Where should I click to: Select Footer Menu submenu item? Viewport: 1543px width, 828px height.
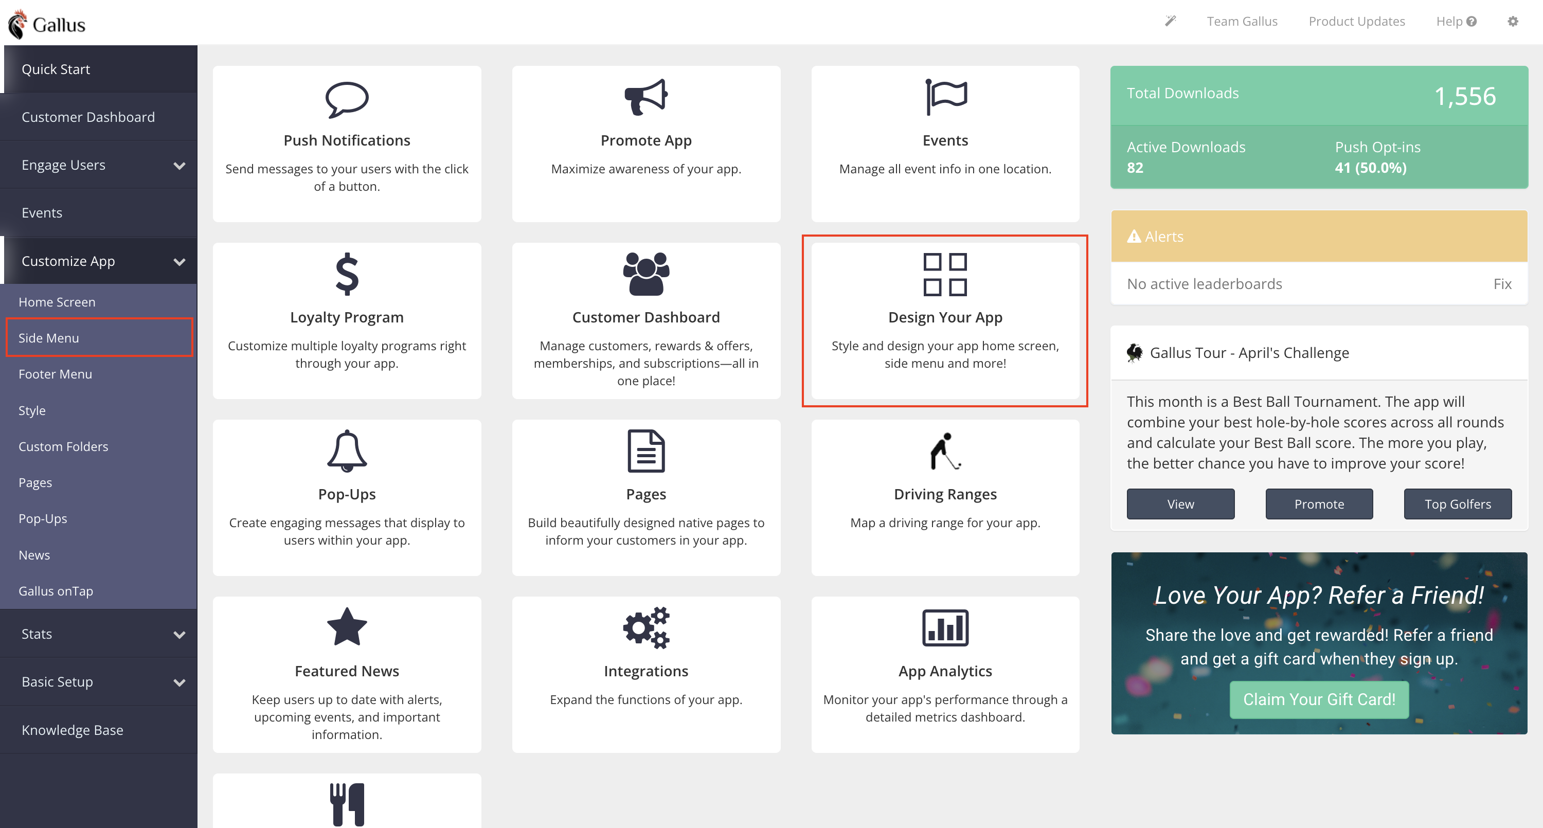[x=99, y=374]
